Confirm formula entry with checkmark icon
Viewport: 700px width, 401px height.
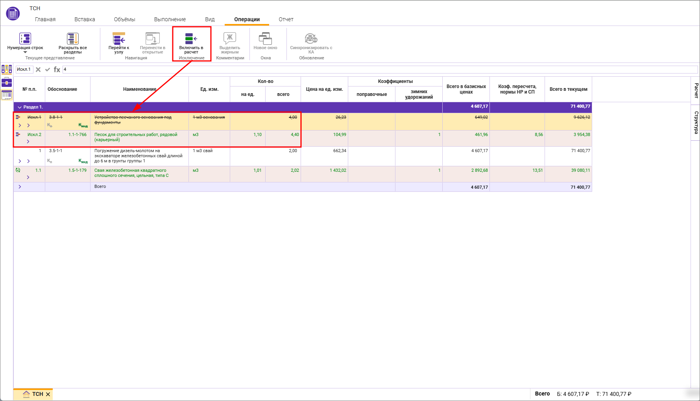pyautogui.click(x=48, y=70)
